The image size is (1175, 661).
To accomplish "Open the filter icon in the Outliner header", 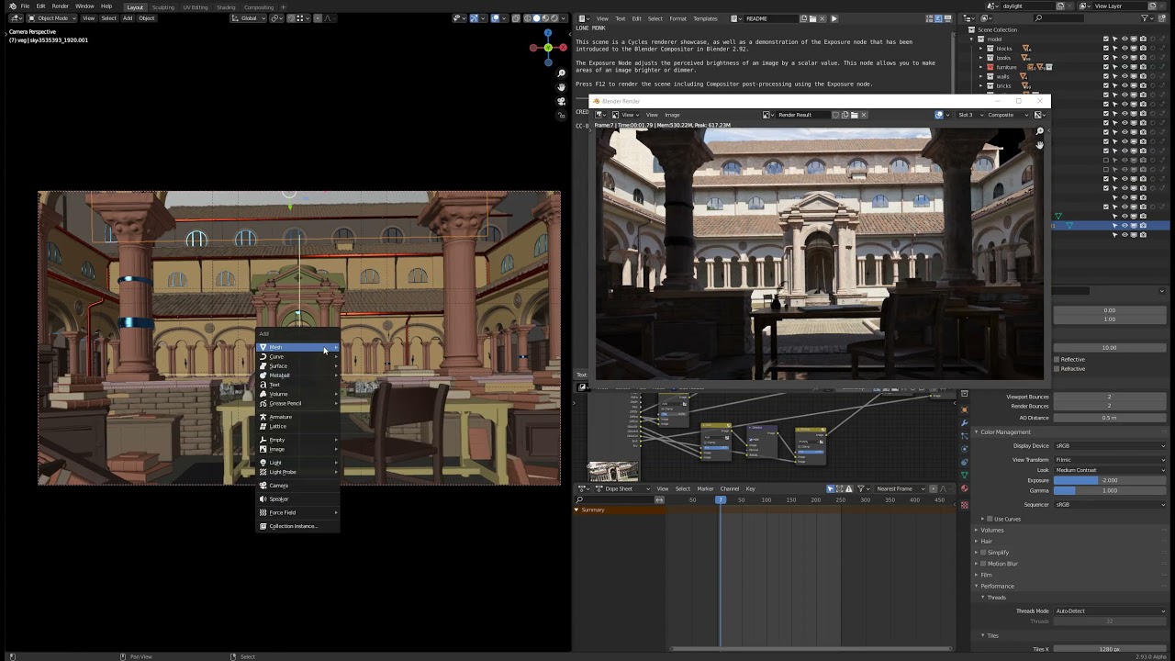I will pos(1145,18).
